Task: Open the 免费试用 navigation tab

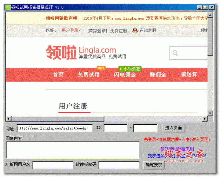Action: point(88,75)
